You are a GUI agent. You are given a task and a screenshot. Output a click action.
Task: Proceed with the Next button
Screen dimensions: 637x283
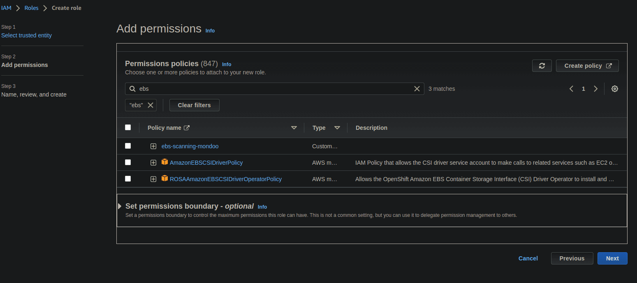[x=612, y=258]
